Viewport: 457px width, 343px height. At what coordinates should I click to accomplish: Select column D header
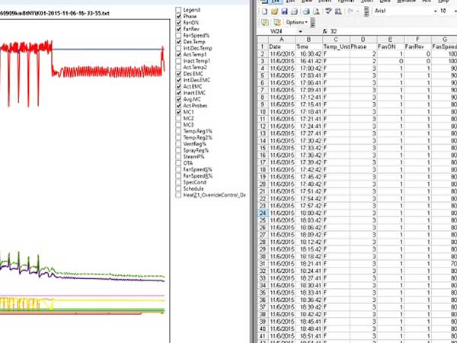click(363, 40)
